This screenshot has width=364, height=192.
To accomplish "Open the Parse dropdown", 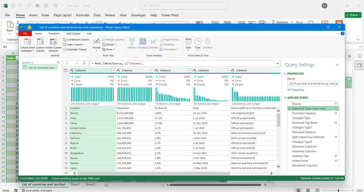I will 114,49.
